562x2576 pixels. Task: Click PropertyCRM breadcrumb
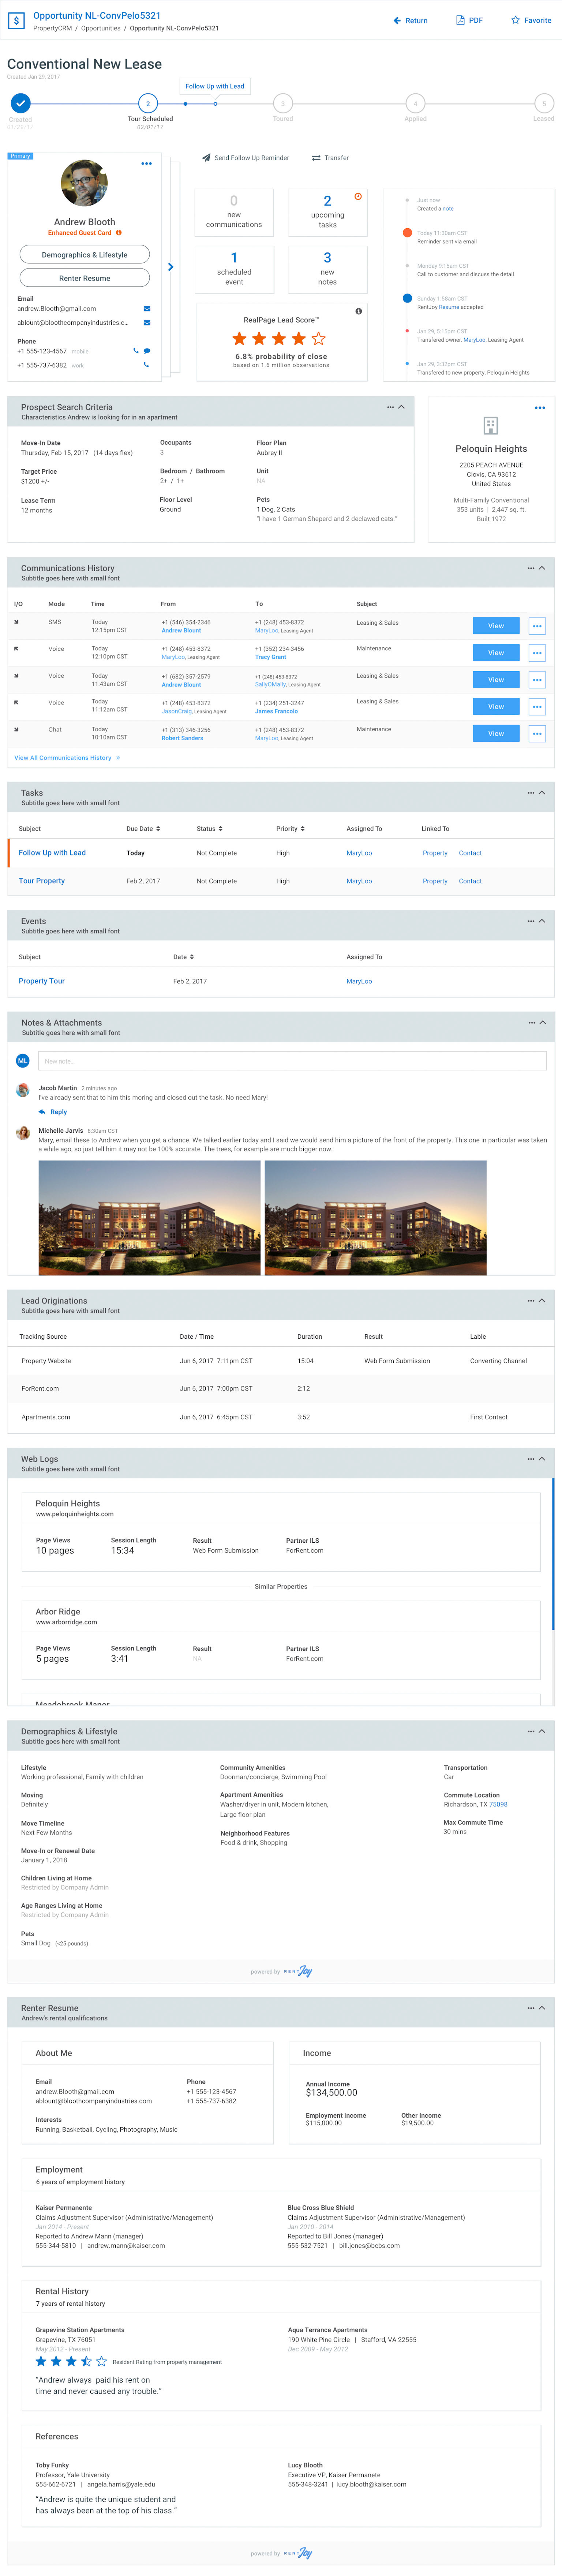point(52,28)
